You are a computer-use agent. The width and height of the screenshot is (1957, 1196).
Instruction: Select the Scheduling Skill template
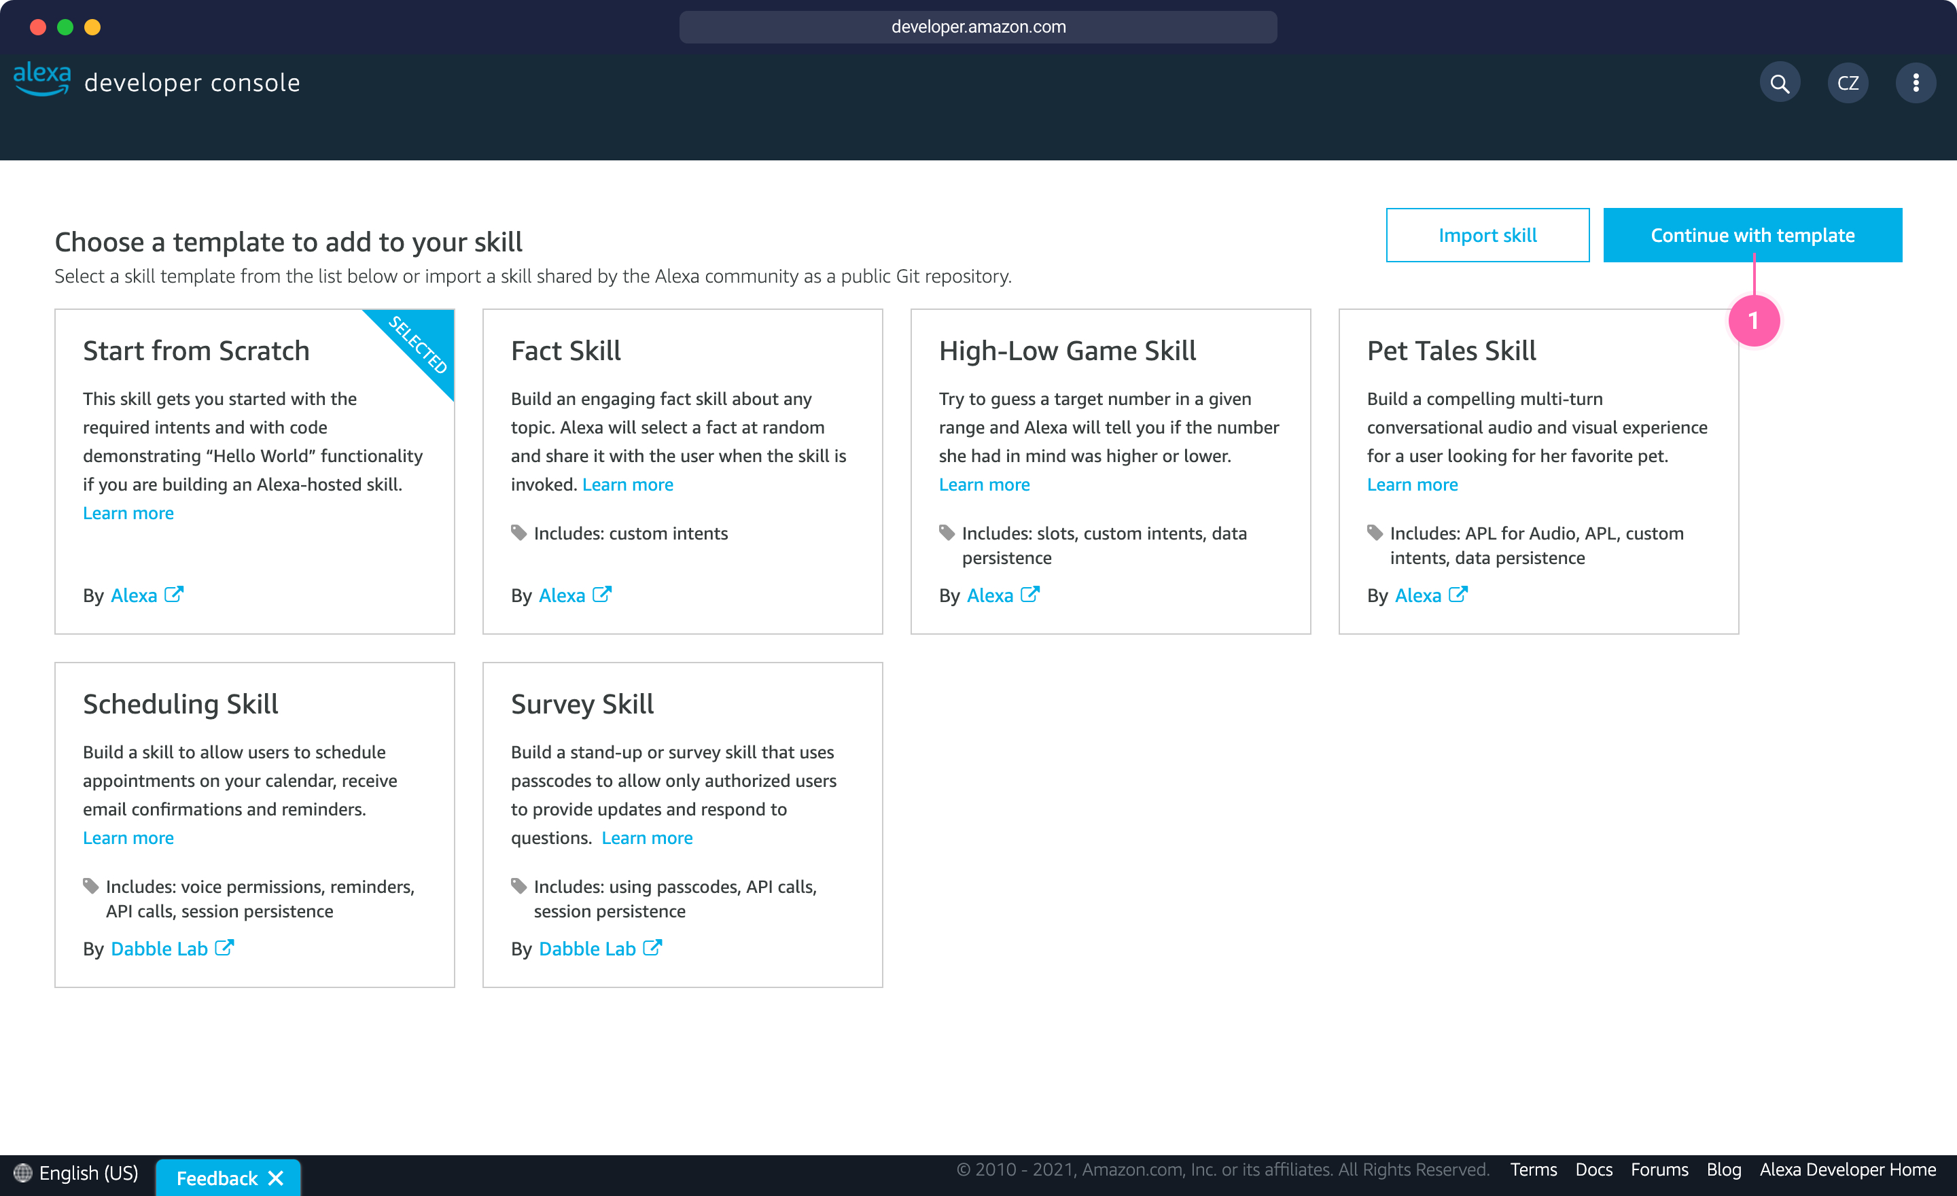(x=254, y=825)
